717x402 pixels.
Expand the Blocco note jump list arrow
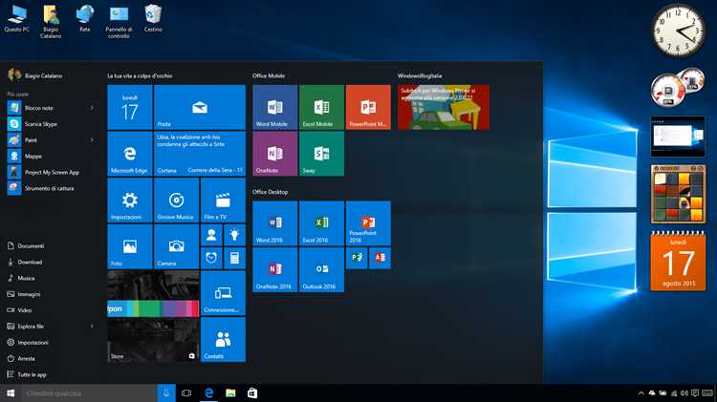pyautogui.click(x=92, y=108)
